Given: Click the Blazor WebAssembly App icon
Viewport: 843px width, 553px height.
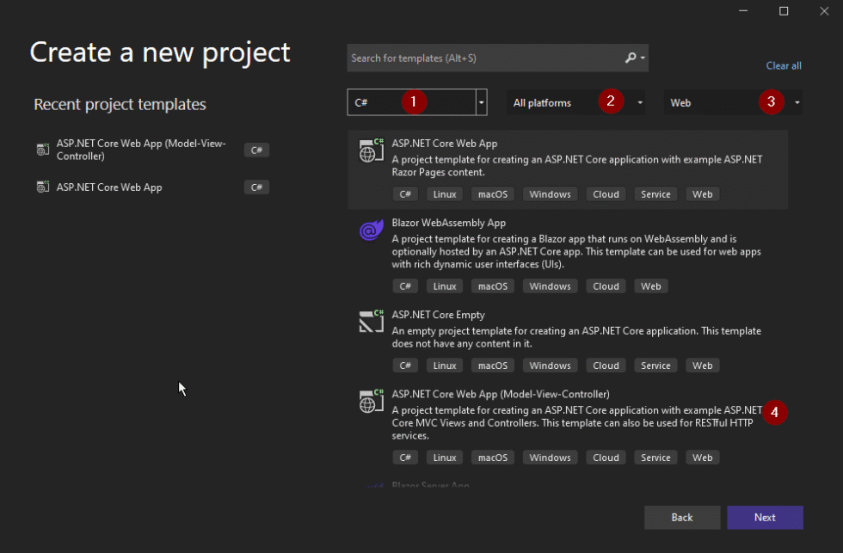Looking at the screenshot, I should coord(372,230).
